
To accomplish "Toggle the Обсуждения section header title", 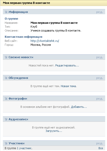I will coord(18,78).
